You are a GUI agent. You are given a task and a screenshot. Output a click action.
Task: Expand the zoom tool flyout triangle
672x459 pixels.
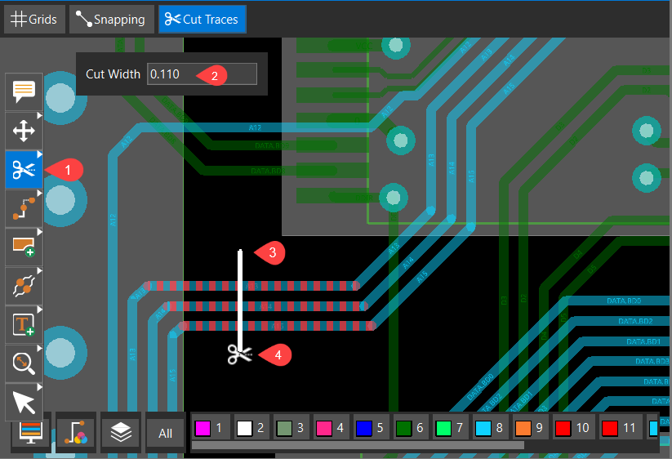(x=39, y=348)
